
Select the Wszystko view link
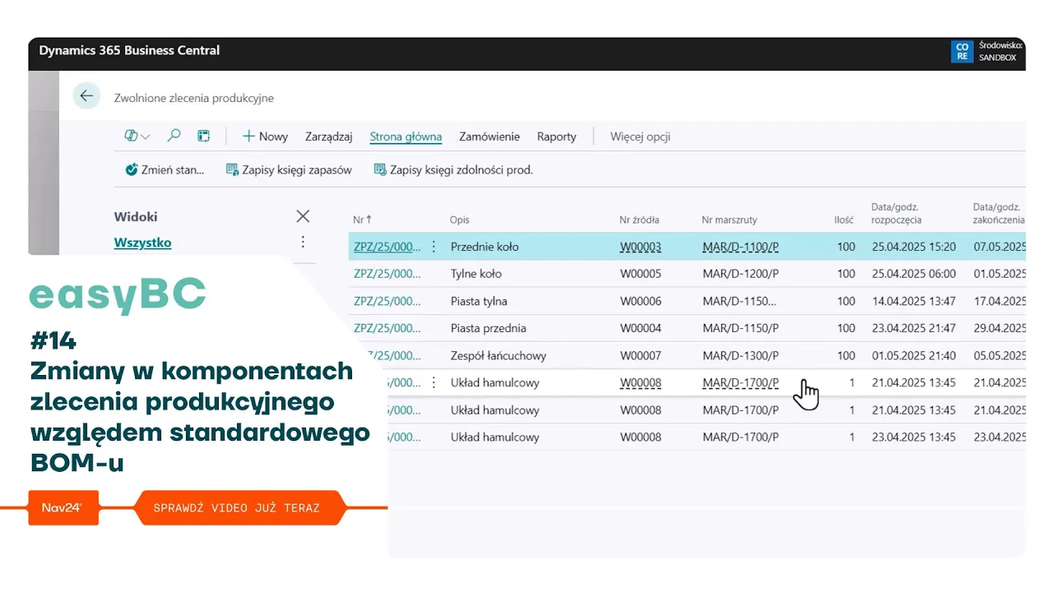(142, 243)
